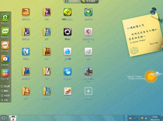Click the screenshot entry in sidebar
Image resolution: width=163 pixels, height=121 pixels.
[5, 91]
